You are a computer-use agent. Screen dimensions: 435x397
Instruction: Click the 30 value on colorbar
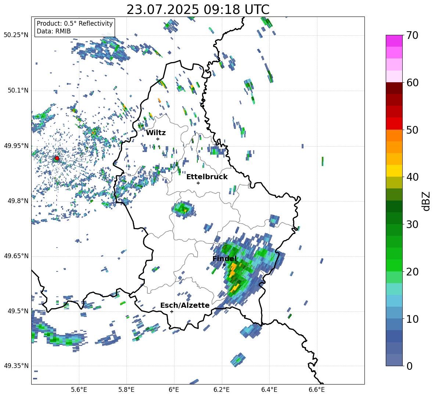[x=412, y=224]
